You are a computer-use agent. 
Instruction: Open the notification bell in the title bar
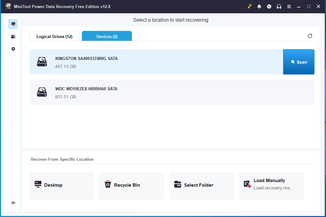pyautogui.click(x=259, y=6)
